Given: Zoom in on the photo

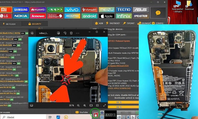Looking at the screenshot, I should pos(85,105).
